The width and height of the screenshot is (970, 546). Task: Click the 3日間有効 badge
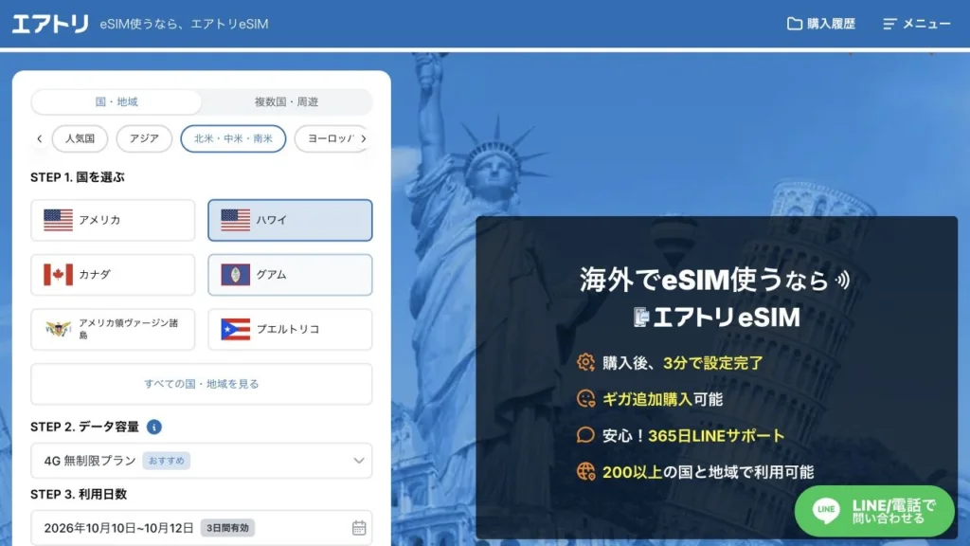coord(227,528)
